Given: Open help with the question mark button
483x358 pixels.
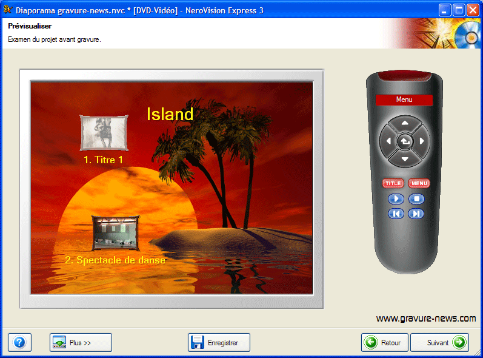Looking at the screenshot, I should [x=20, y=342].
